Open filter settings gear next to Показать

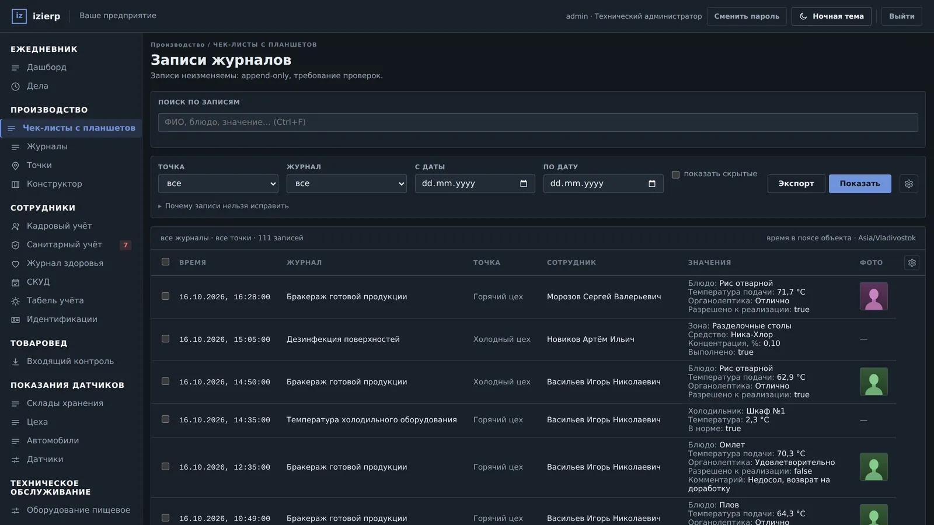click(x=909, y=184)
